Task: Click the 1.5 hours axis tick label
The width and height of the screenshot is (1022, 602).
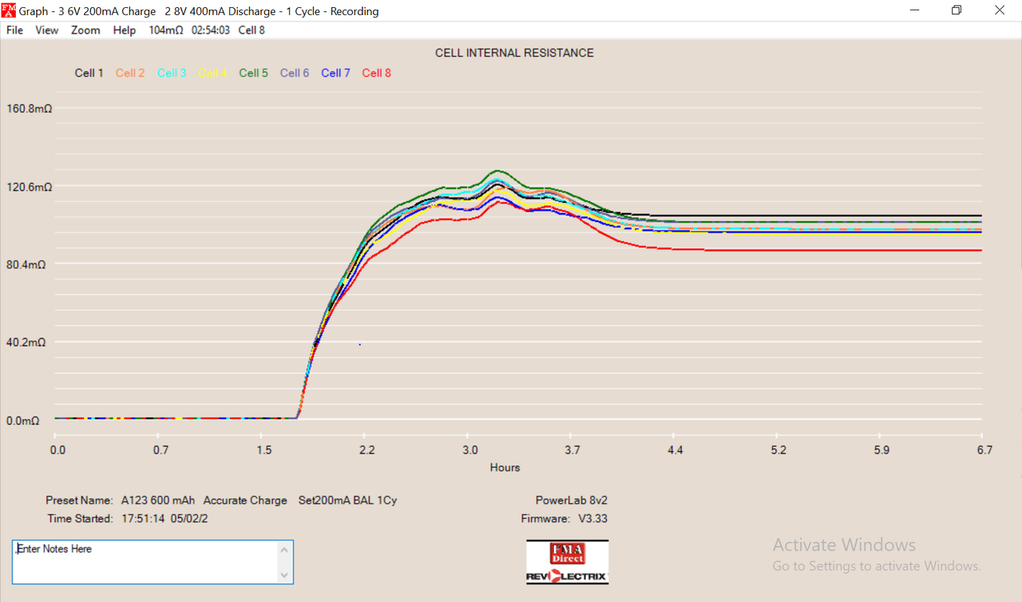Action: pos(264,450)
